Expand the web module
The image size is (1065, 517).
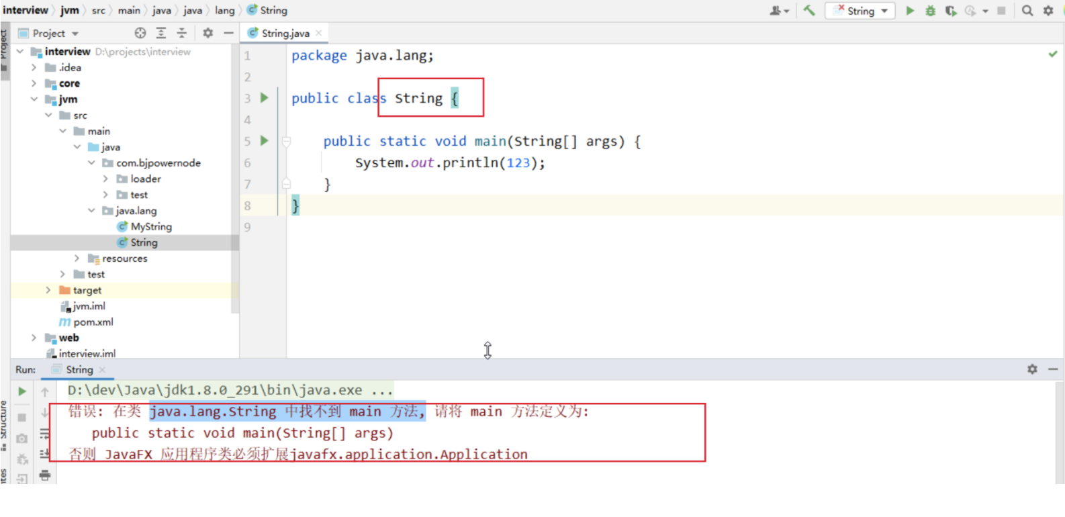[34, 338]
